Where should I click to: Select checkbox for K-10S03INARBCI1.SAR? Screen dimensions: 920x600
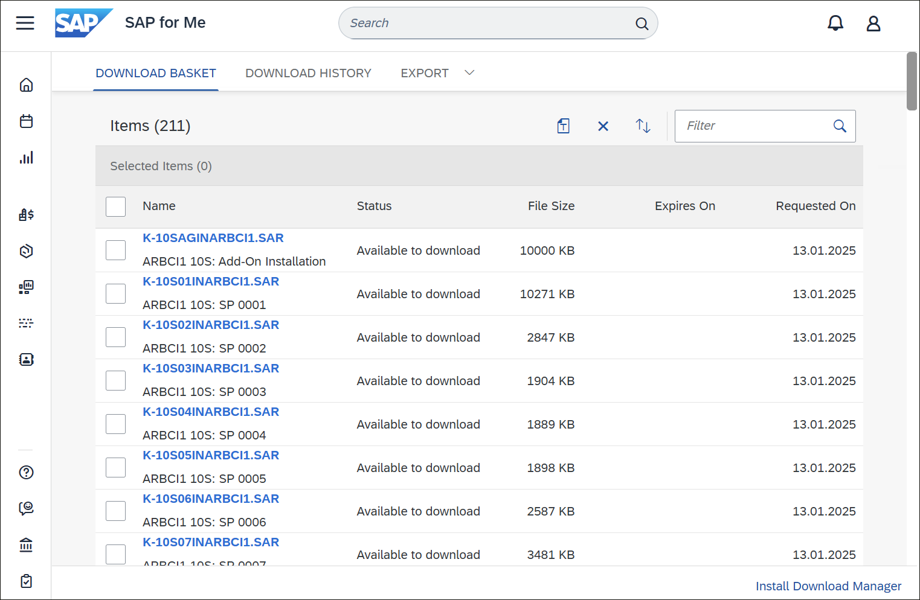point(115,380)
